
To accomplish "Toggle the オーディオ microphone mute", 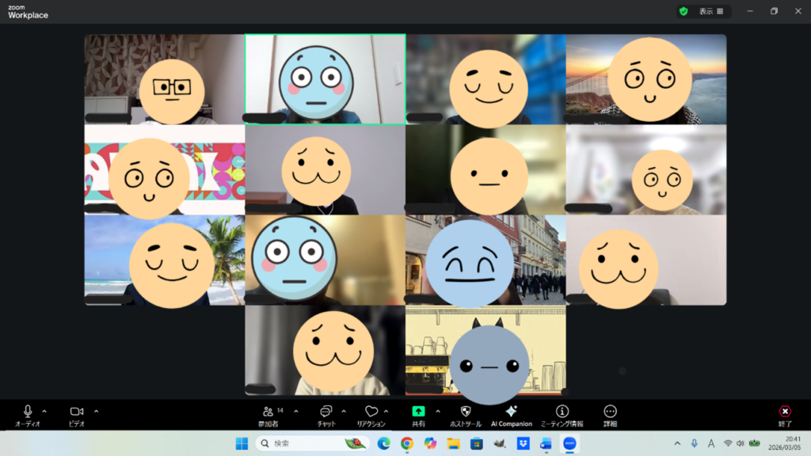I will pos(28,412).
